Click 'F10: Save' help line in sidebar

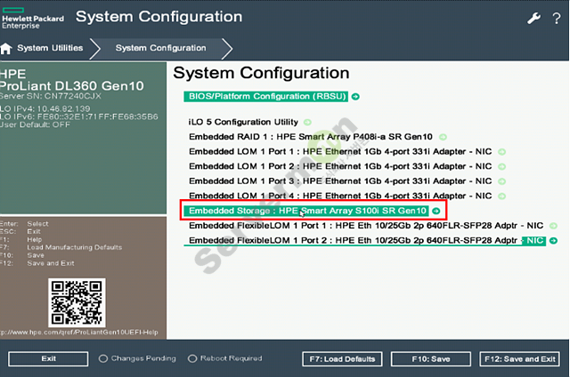22,255
